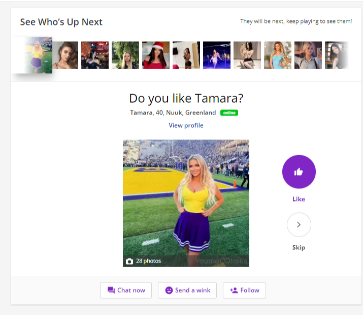Click the Send a wink button label
Screen dimensions: 363x315
pos(192,290)
